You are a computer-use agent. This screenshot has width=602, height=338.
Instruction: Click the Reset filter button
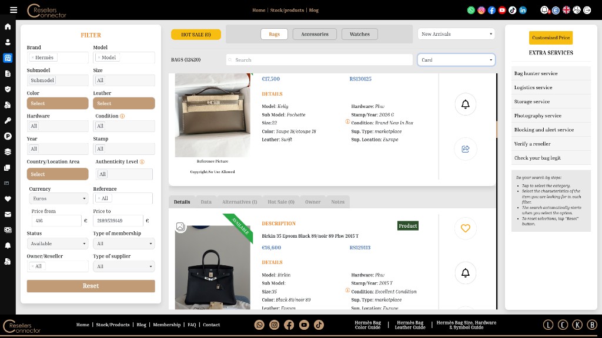tap(91, 286)
